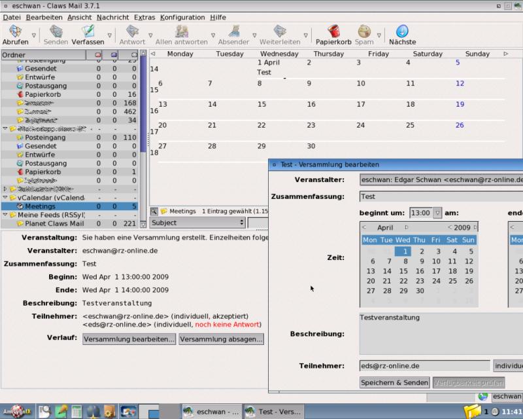This screenshot has height=419, width=523.
Task: Select the Meetings folder
Action: [40, 206]
